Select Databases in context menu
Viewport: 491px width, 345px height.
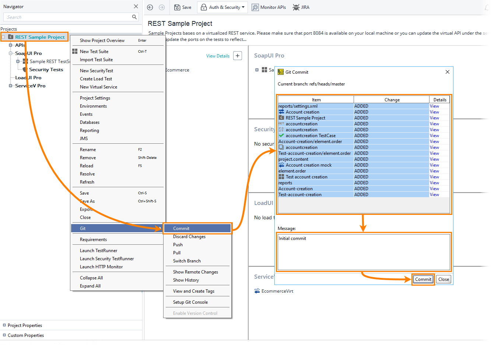[x=117, y=122]
